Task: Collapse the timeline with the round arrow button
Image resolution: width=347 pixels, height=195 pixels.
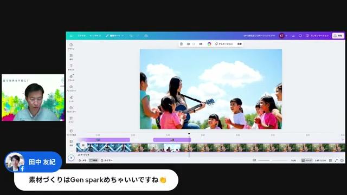Action: pos(71,158)
